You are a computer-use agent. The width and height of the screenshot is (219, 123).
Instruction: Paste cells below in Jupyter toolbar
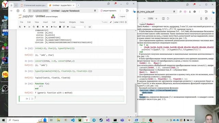tap(38, 27)
